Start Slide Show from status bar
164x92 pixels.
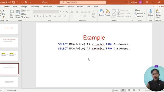click(x=139, y=90)
